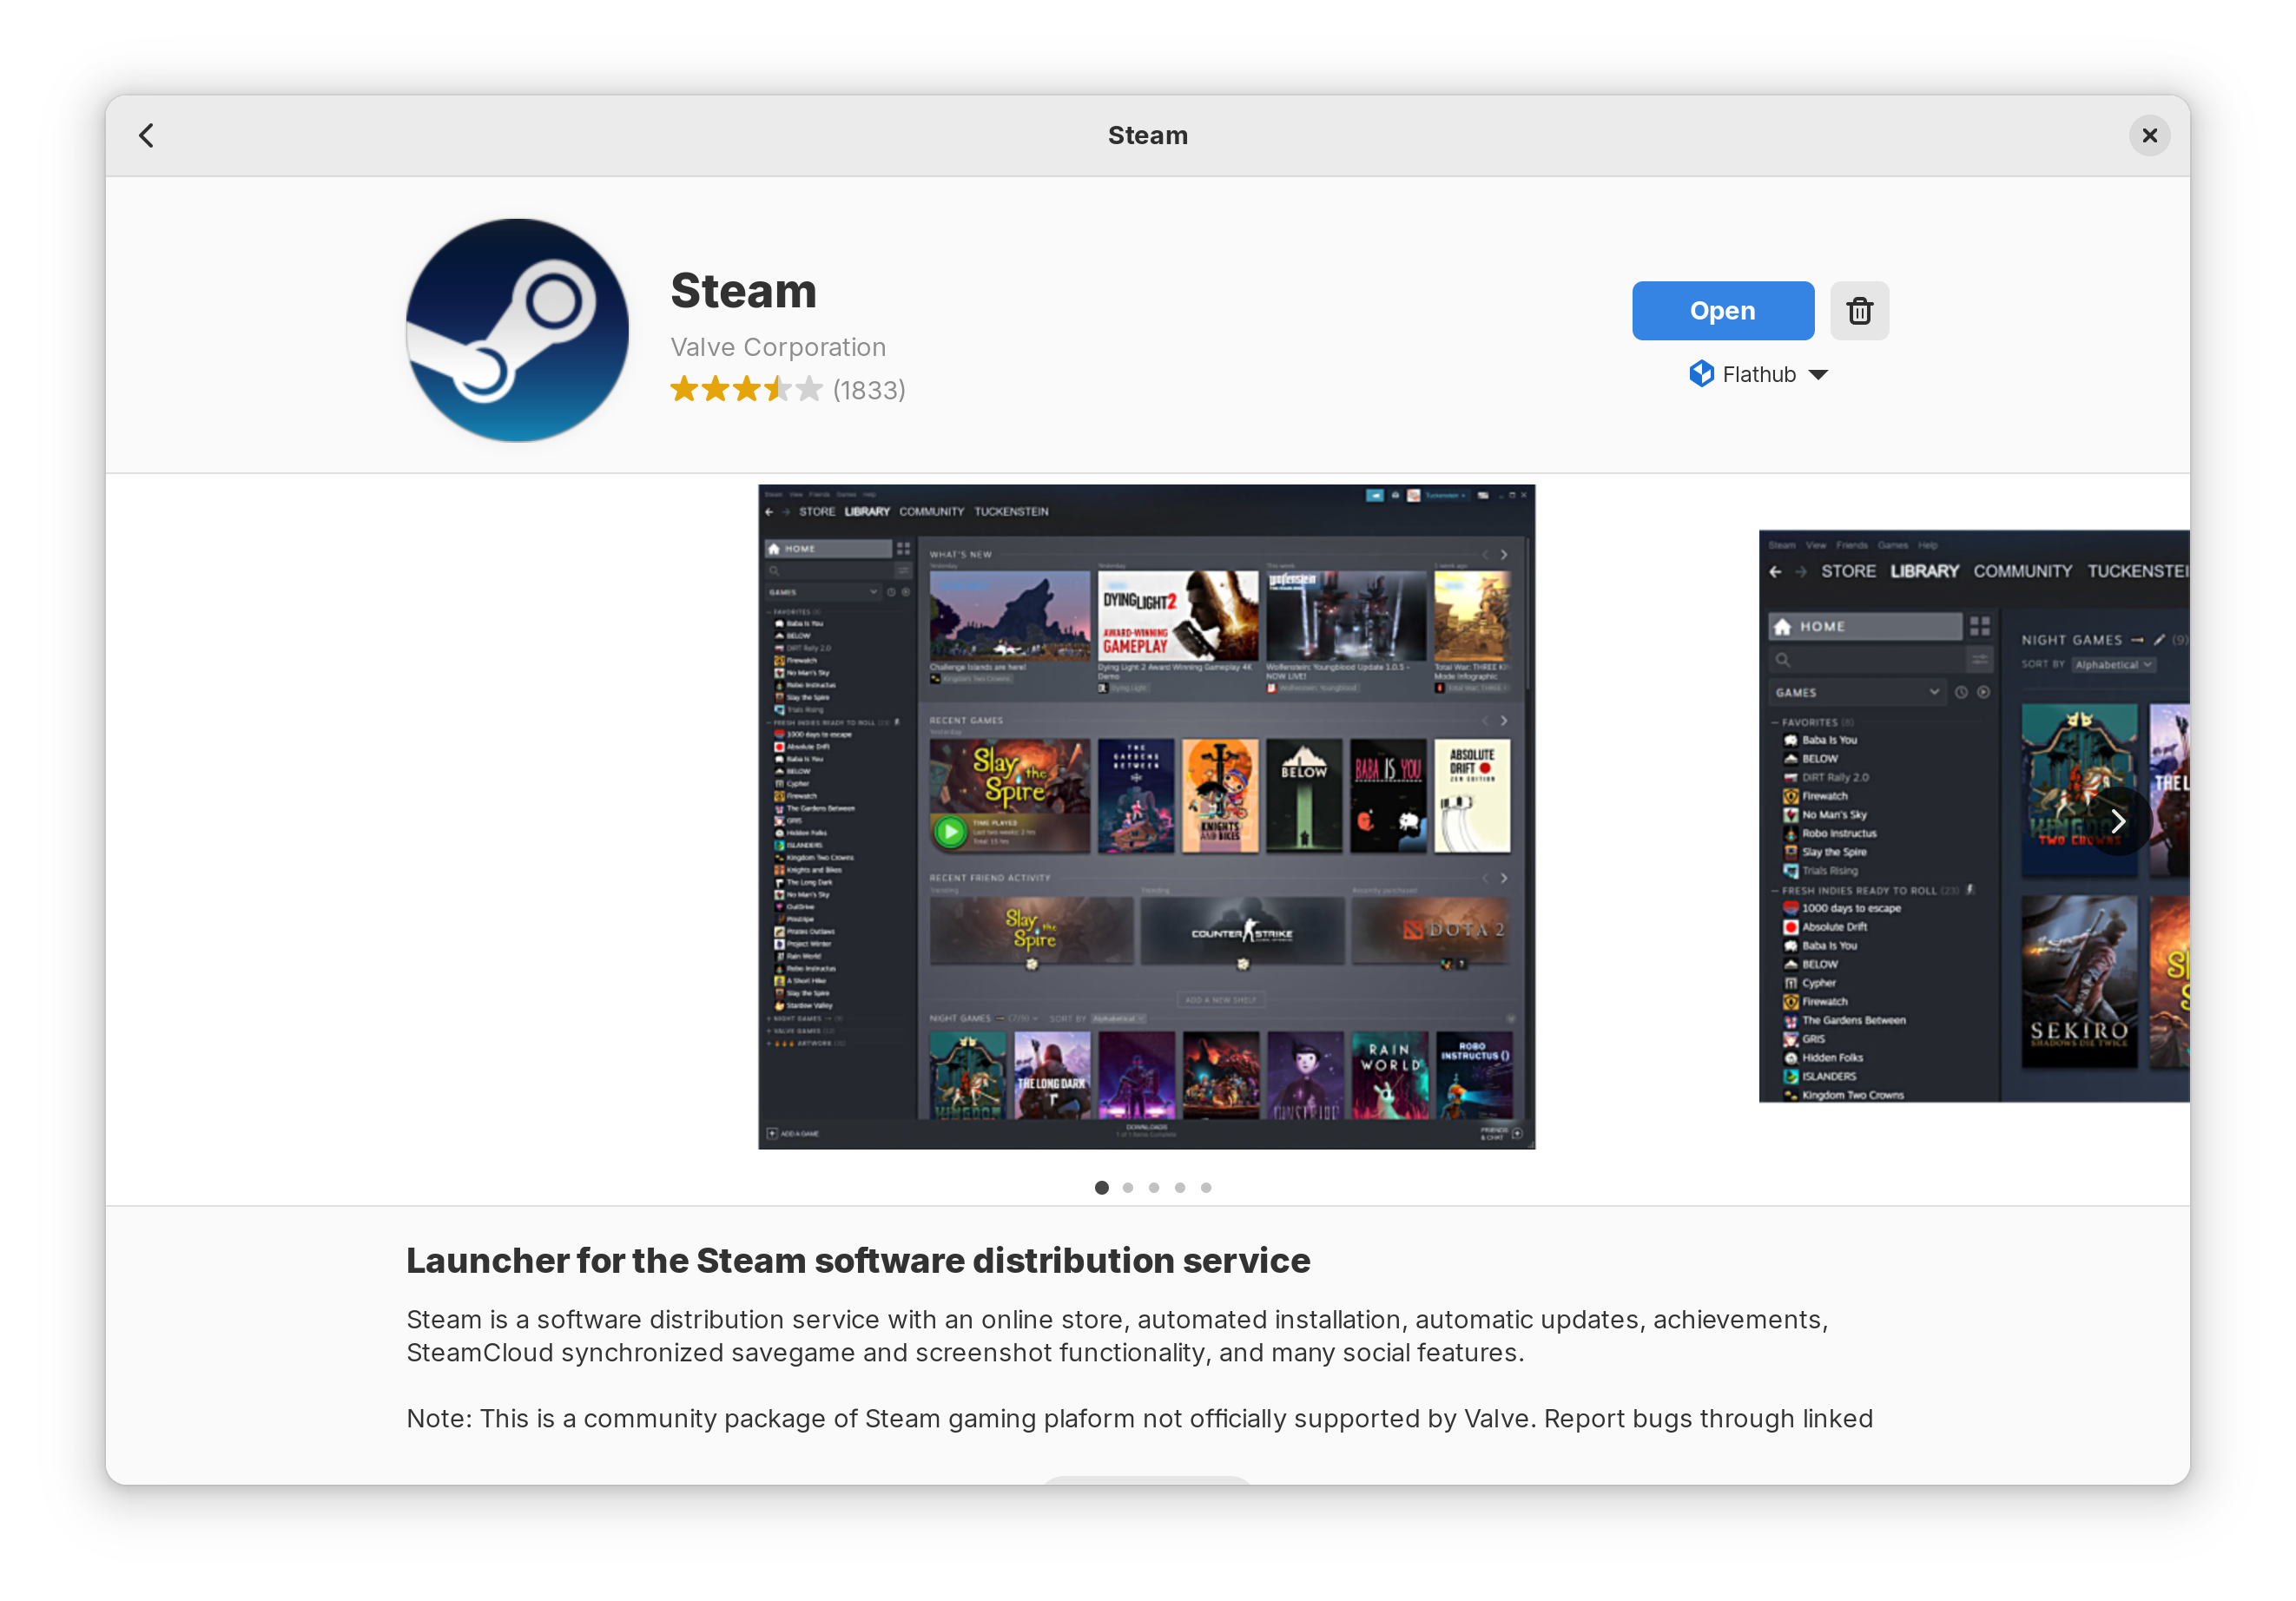Select the fourth carousel page dot

point(1179,1188)
